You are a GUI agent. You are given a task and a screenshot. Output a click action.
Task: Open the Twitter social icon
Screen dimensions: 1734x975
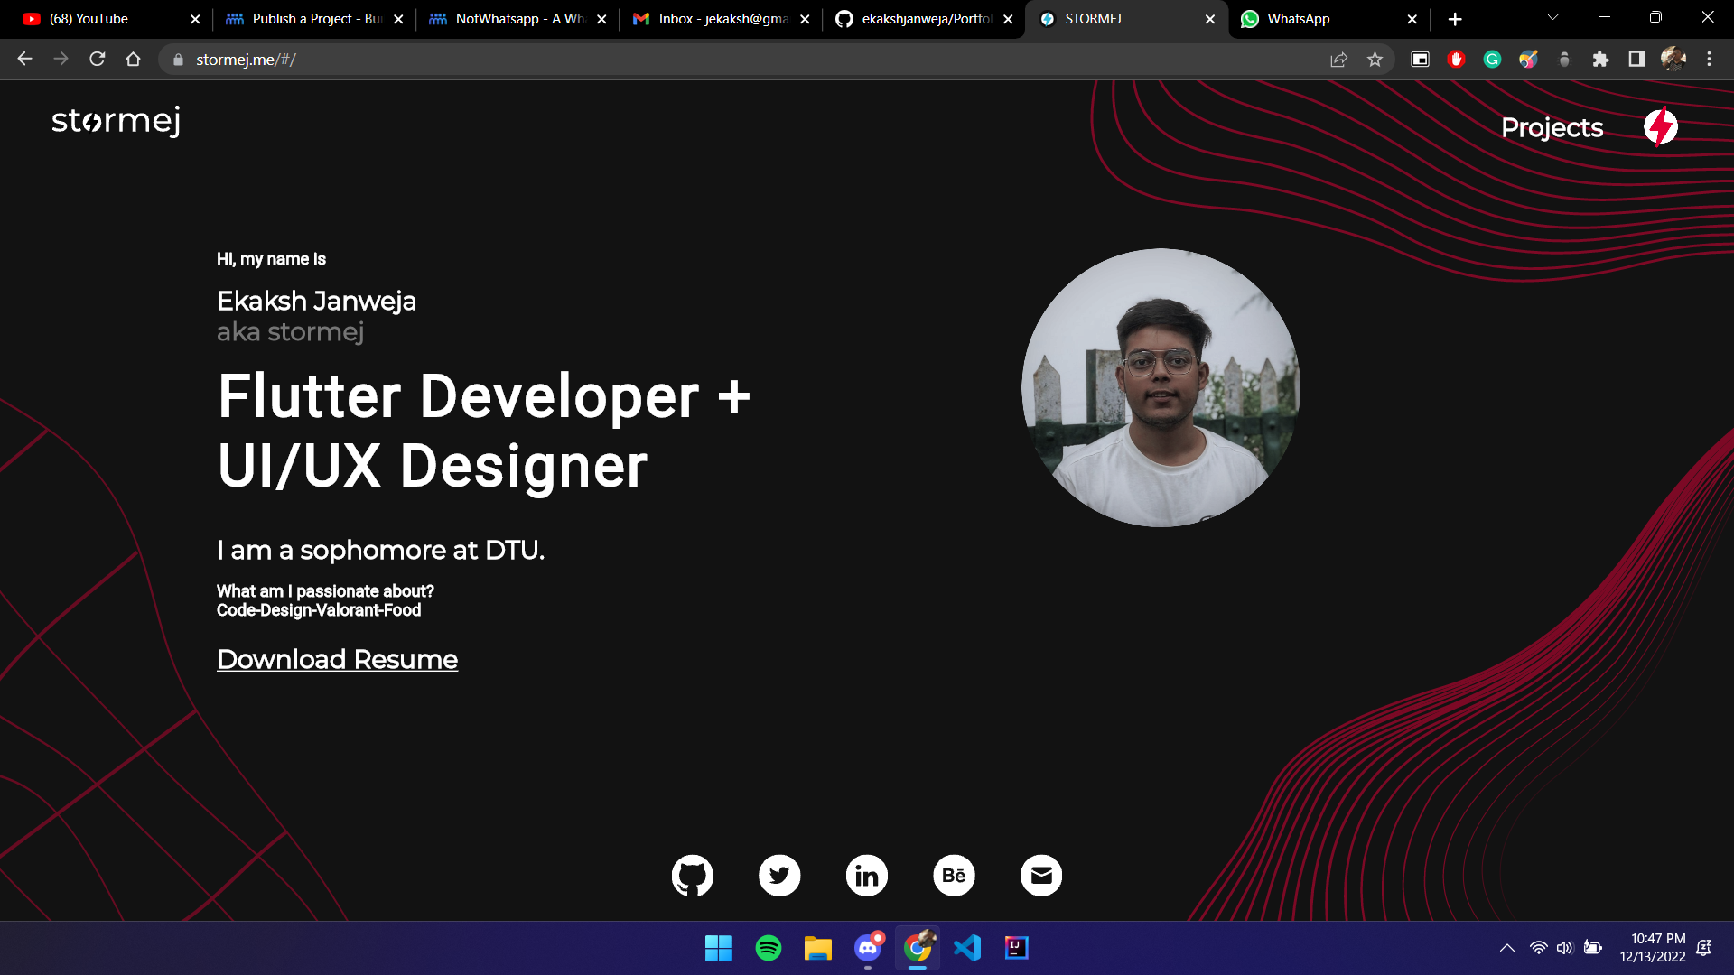pyautogui.click(x=779, y=876)
